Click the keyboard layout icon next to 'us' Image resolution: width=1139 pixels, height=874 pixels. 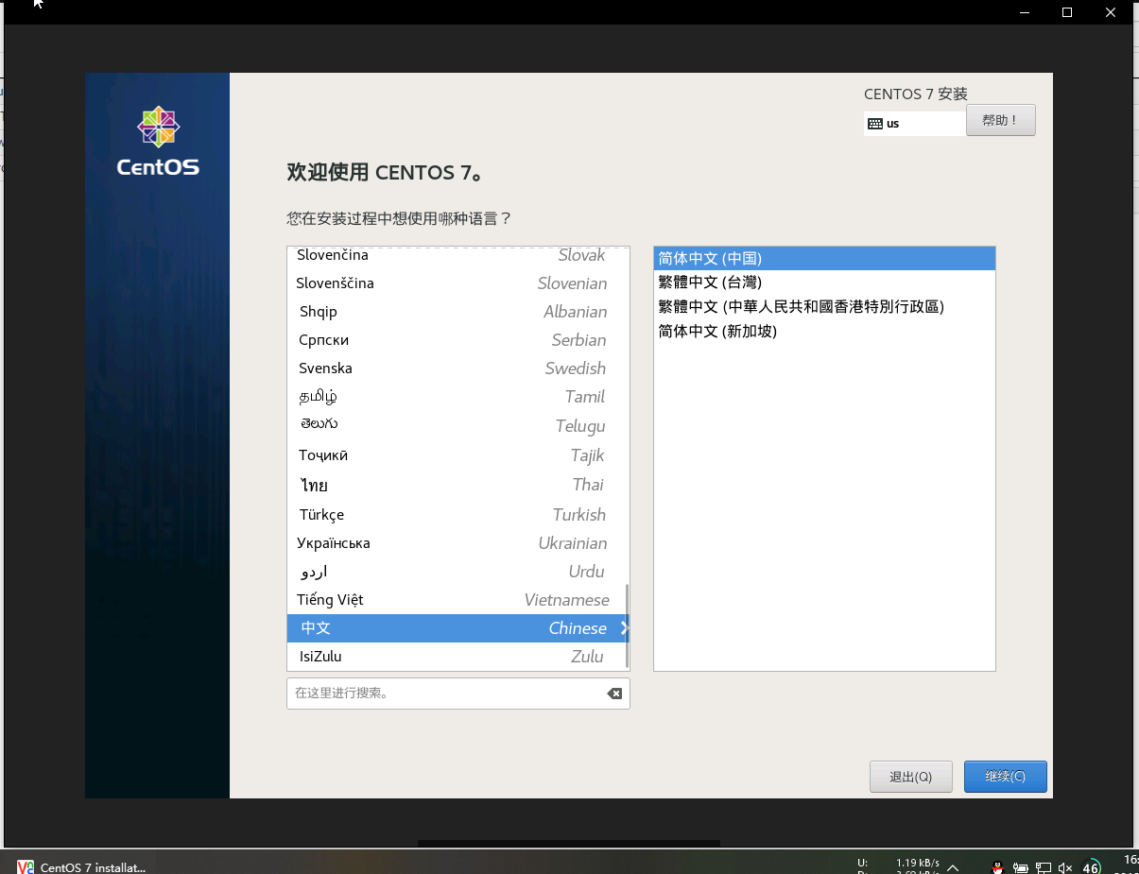[875, 124]
